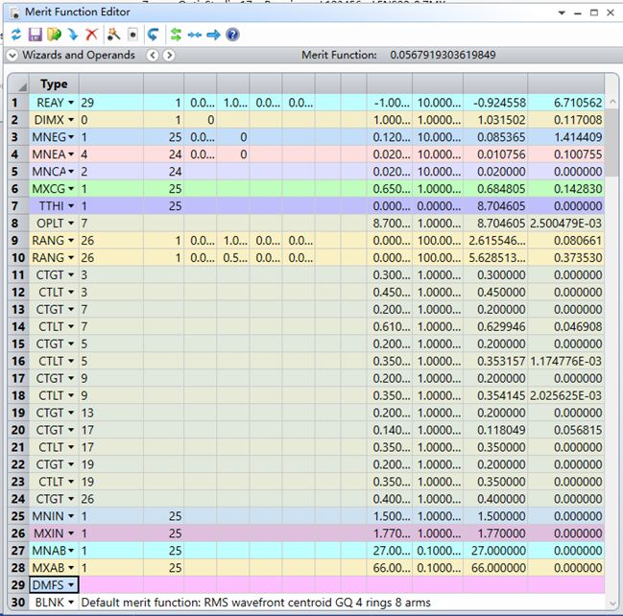The height and width of the screenshot is (616, 623).
Task: Load a merit function via the folder icon
Action: [53, 35]
